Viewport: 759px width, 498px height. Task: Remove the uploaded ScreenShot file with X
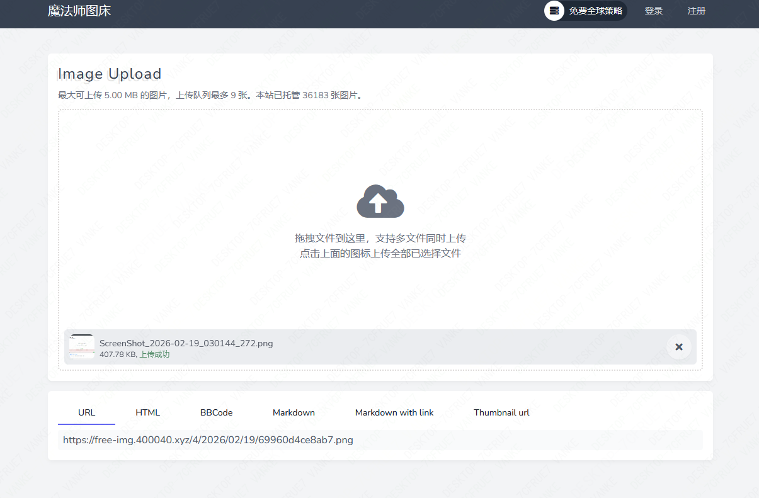point(678,347)
